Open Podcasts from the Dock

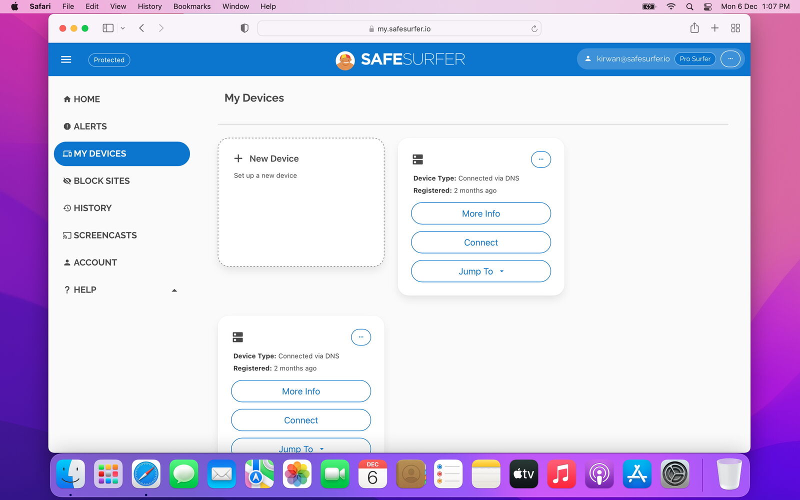point(599,473)
